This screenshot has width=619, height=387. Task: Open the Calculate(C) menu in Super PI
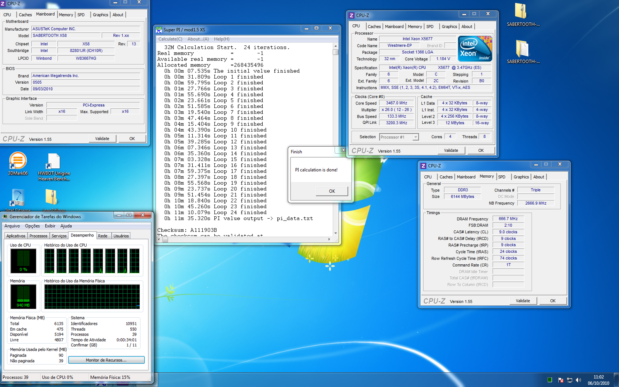170,39
